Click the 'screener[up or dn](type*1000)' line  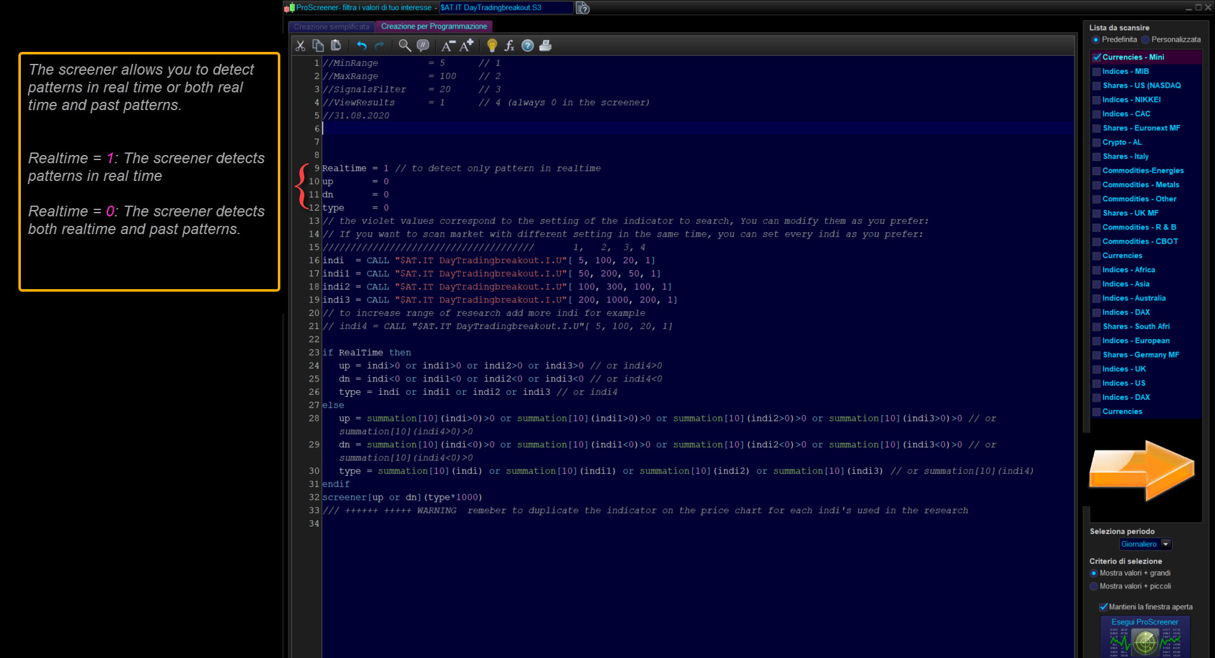[402, 498]
